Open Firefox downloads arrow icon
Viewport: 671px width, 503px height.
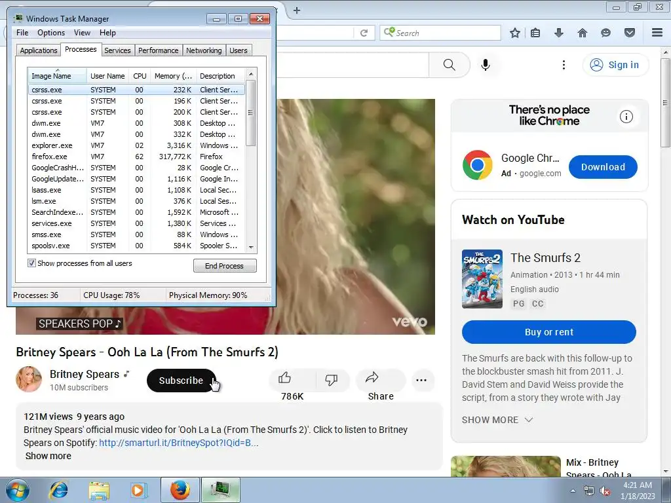[559, 33]
